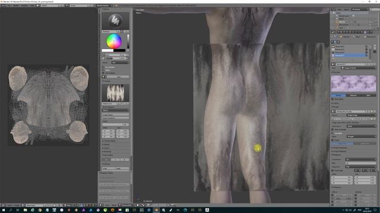
Task: Open Microsoft Edge from the taskbar
Action: coord(33,210)
